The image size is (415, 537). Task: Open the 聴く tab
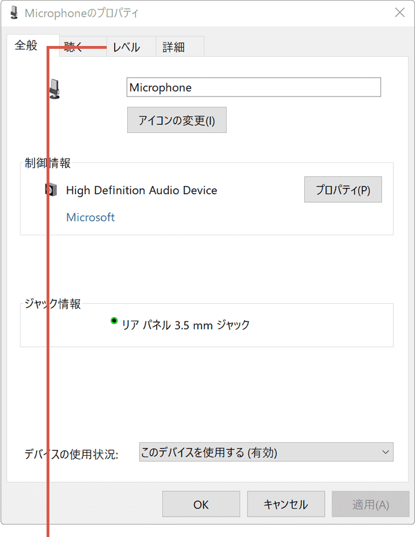point(74,48)
